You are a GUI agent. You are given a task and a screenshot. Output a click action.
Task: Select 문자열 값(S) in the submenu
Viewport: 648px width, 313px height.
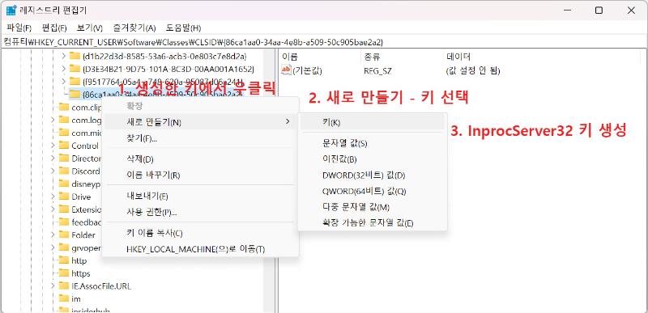coord(373,143)
